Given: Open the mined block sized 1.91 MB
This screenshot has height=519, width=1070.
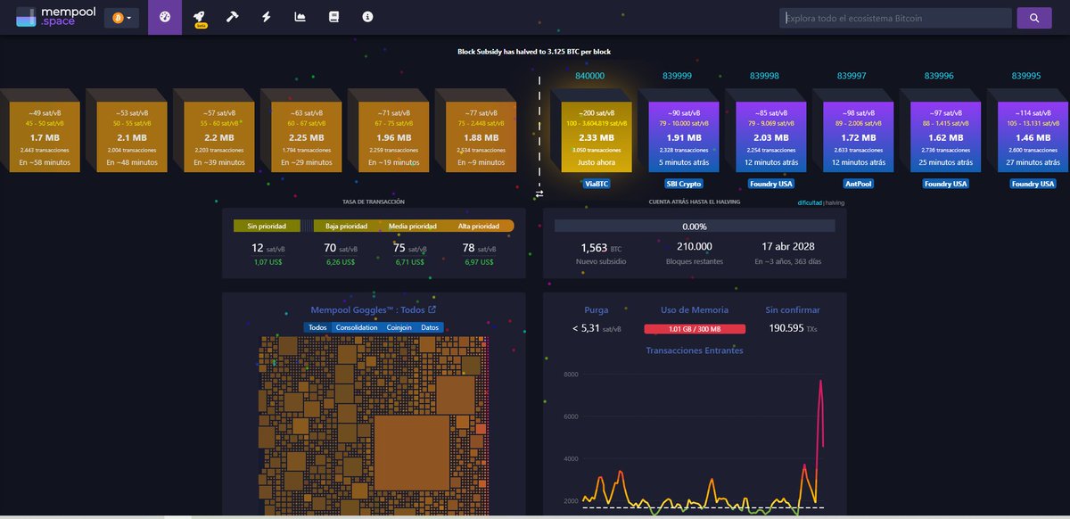Looking at the screenshot, I should coord(684,136).
